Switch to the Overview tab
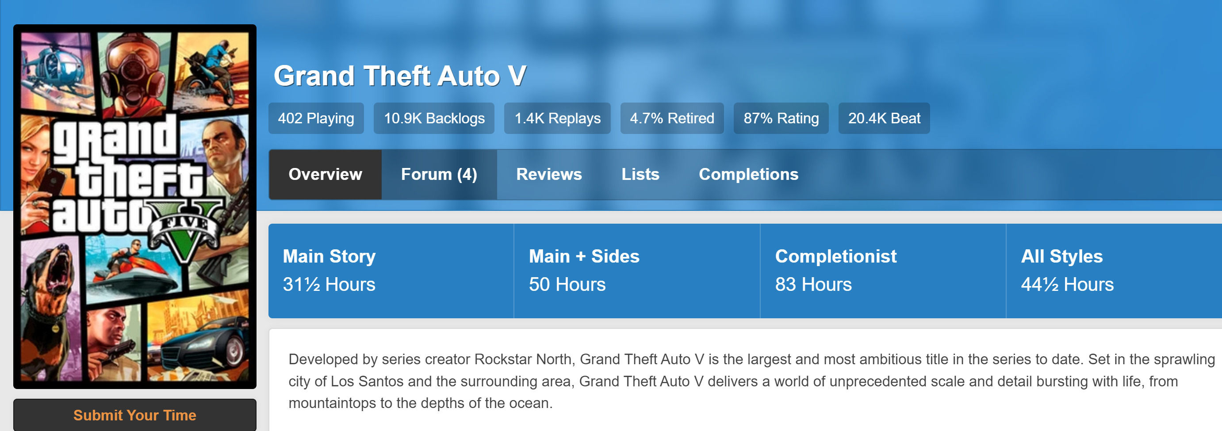 coord(325,175)
